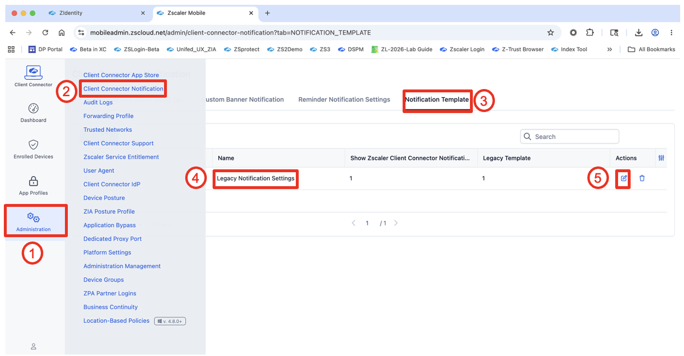Open a new browser tab

tap(267, 13)
